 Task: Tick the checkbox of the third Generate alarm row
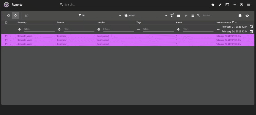tap(6, 44)
